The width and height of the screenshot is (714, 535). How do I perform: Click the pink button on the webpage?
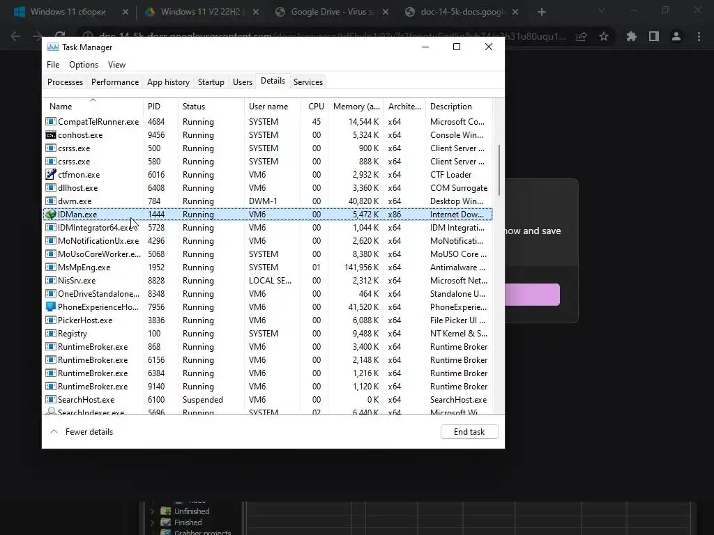[532, 295]
